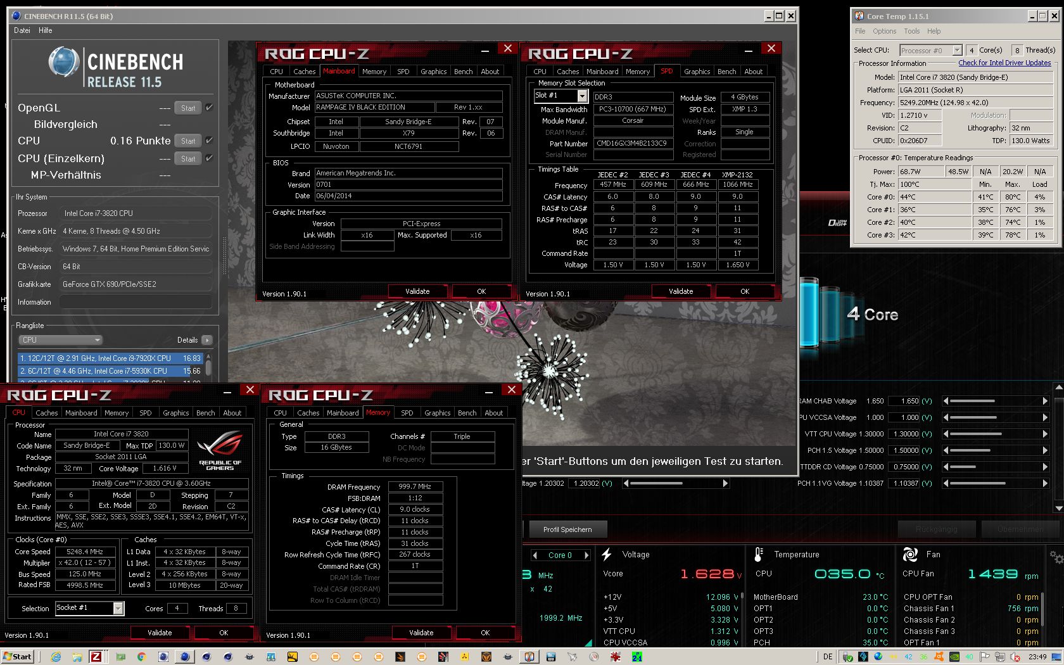This screenshot has width=1064, height=665.
Task: Click the Fan icon in the monitor panel
Action: click(910, 555)
